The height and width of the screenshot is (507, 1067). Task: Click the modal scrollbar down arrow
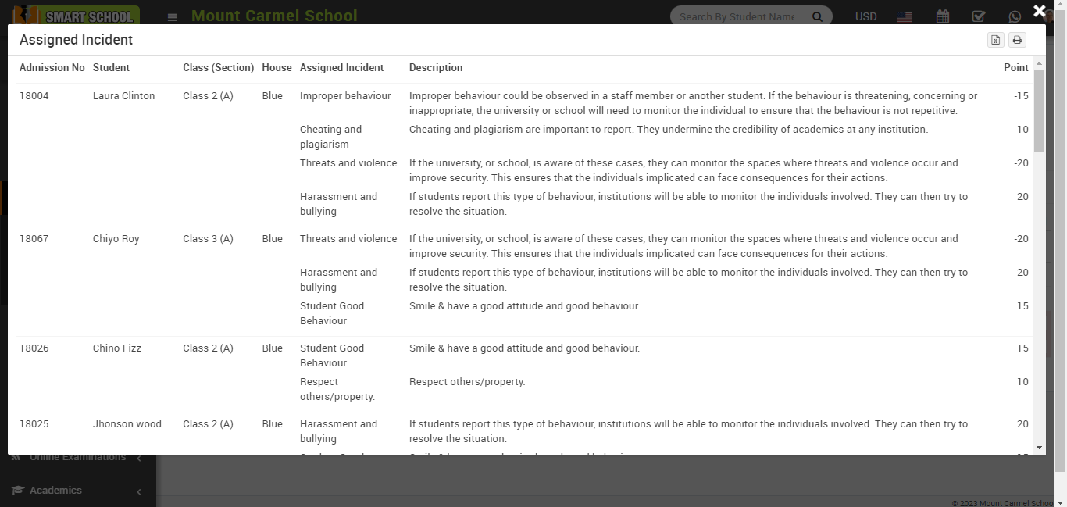1039,448
